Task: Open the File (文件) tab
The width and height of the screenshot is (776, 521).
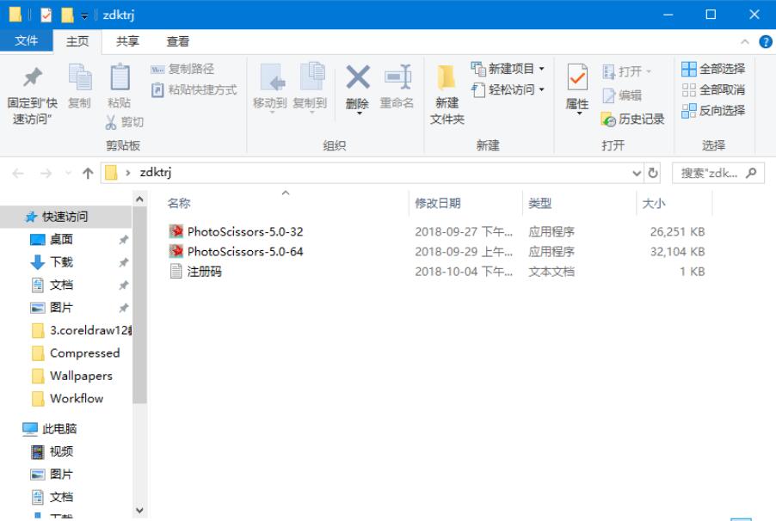Action: 26,40
